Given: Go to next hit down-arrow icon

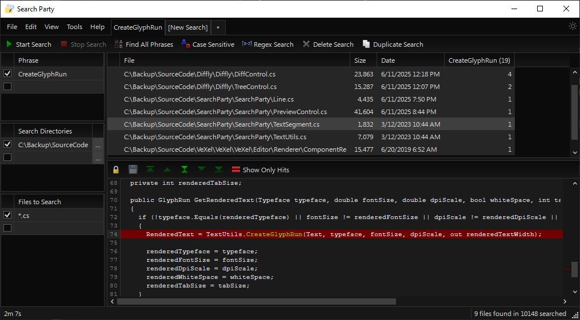Looking at the screenshot, I should pyautogui.click(x=202, y=169).
